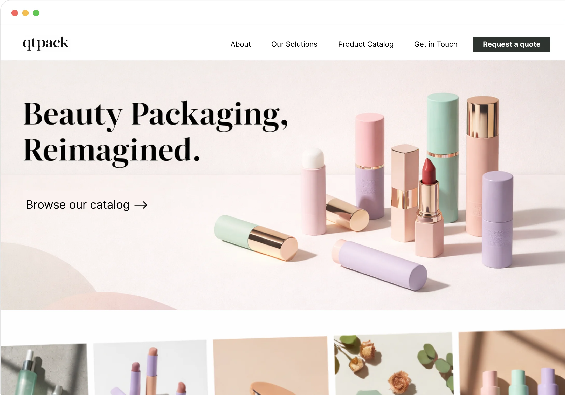
Task: Open the dried flowers thumbnail
Action: coord(394,364)
